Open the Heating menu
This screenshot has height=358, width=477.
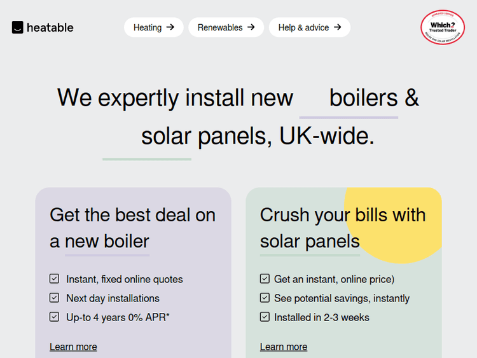(x=148, y=27)
